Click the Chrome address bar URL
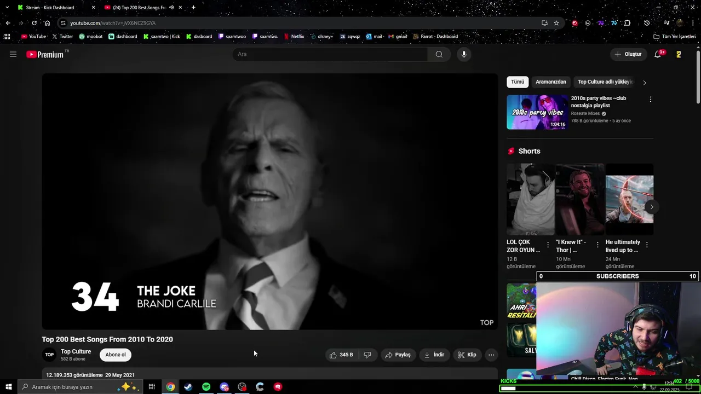 point(113,23)
